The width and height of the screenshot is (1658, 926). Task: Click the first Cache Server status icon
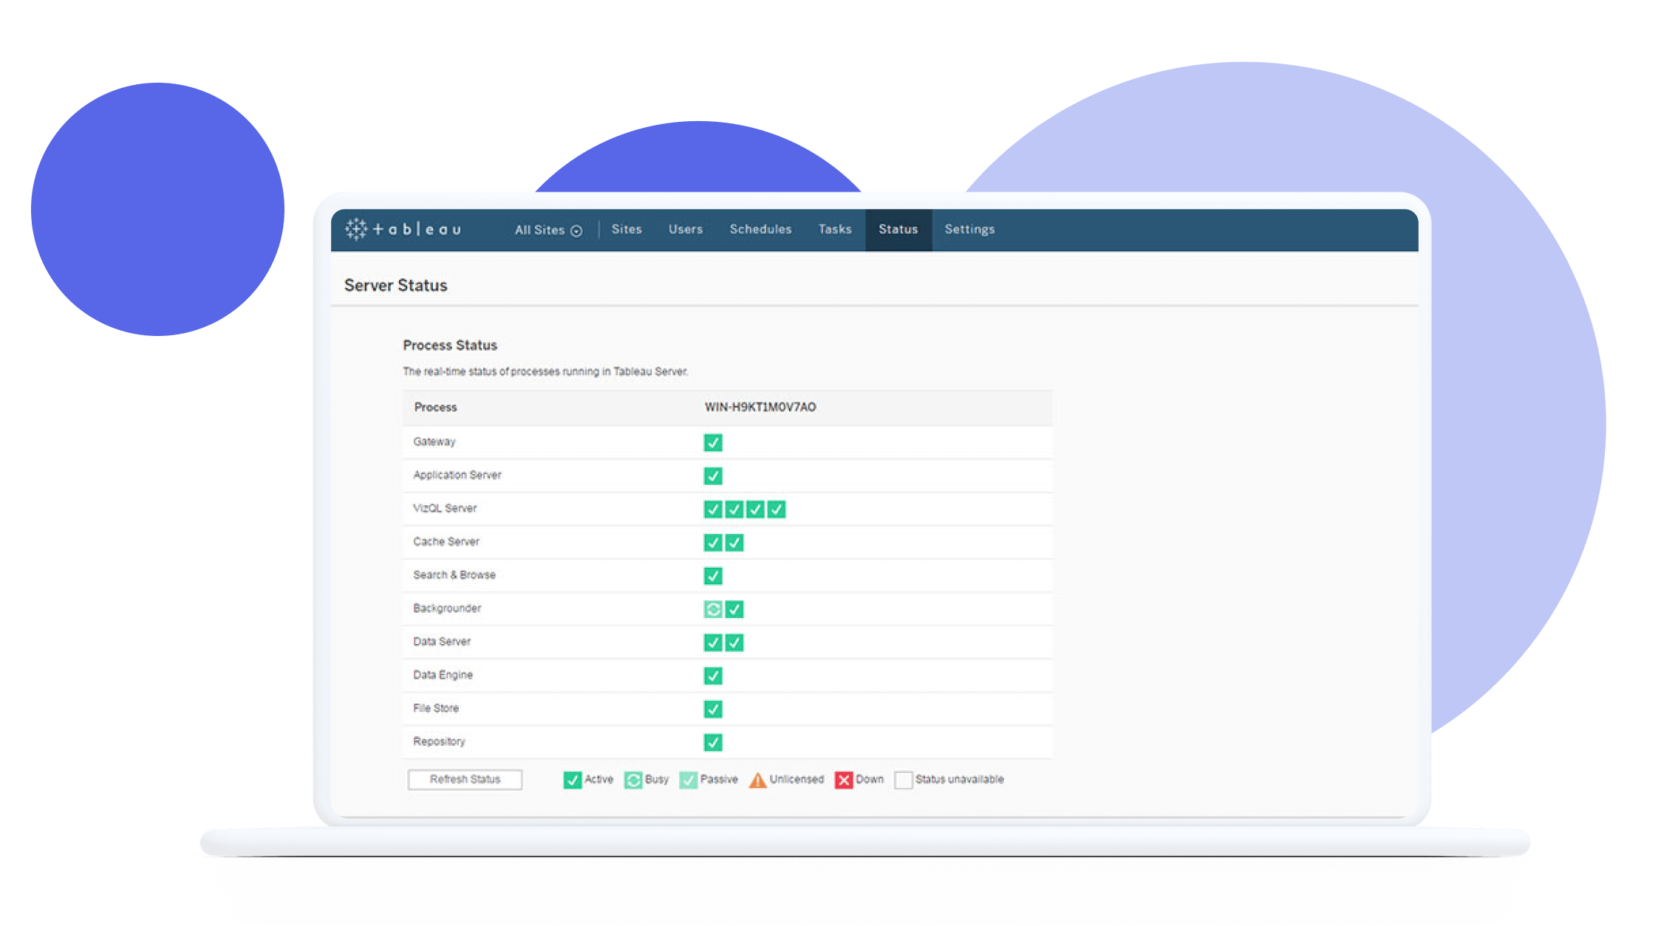[x=713, y=543]
